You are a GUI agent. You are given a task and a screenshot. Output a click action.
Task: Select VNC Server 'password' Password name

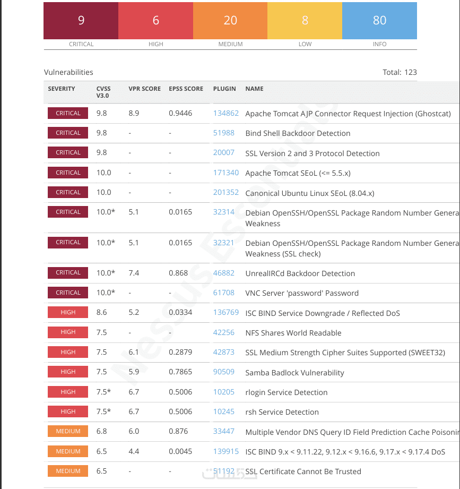point(302,293)
